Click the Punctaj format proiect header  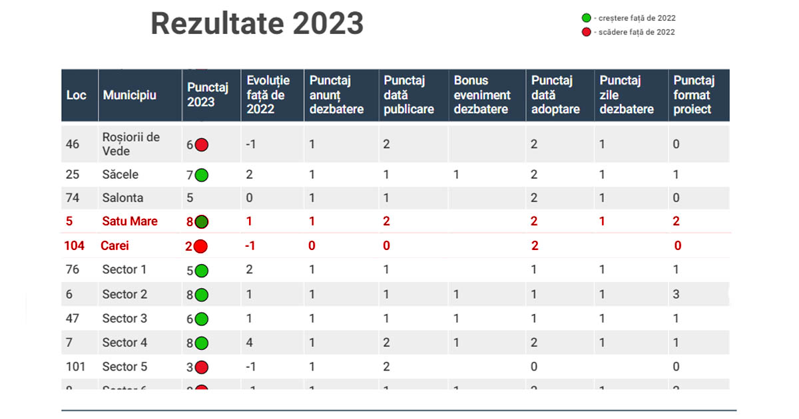[694, 94]
